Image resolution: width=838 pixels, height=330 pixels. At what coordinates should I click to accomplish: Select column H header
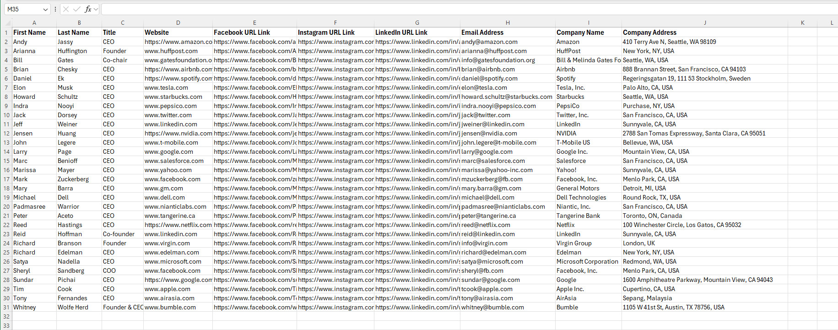click(508, 22)
